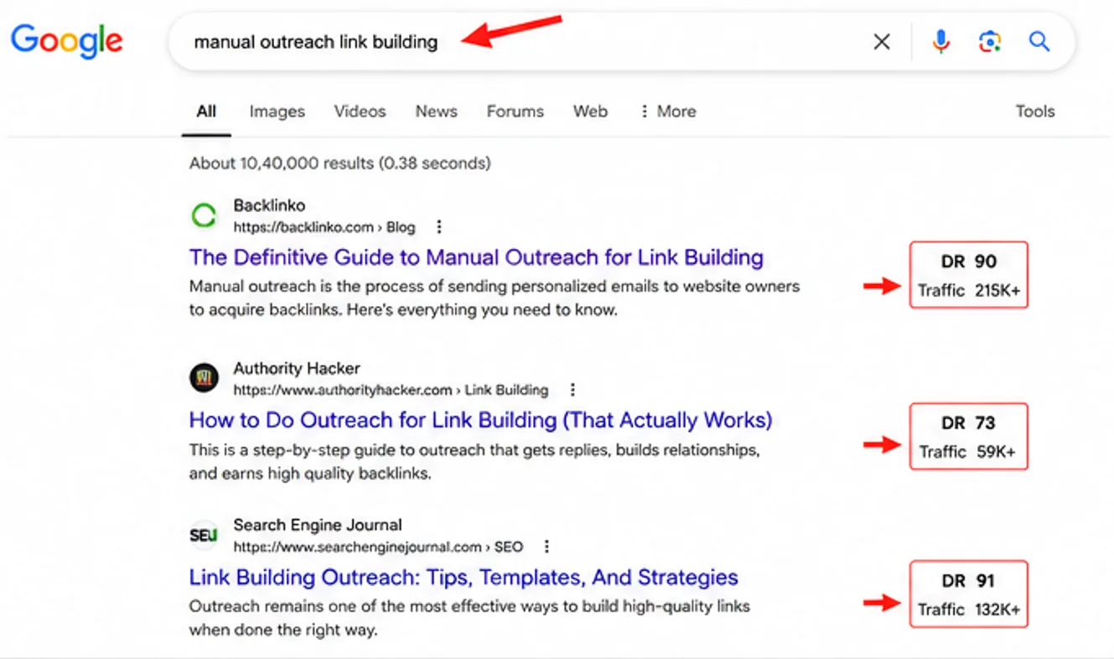
Task: Expand the More search filters menu
Action: pyautogui.click(x=668, y=112)
